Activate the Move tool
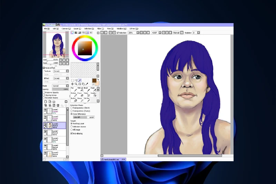Image resolution: width=276 pixels, height=184 pixels. point(72,84)
